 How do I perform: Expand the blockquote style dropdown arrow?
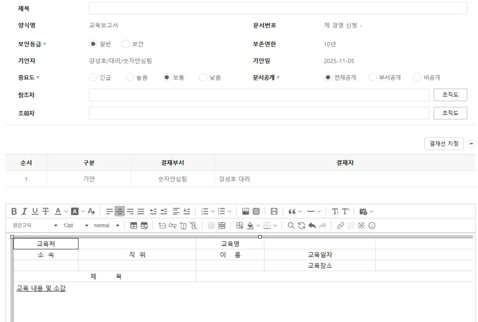pyautogui.click(x=300, y=211)
